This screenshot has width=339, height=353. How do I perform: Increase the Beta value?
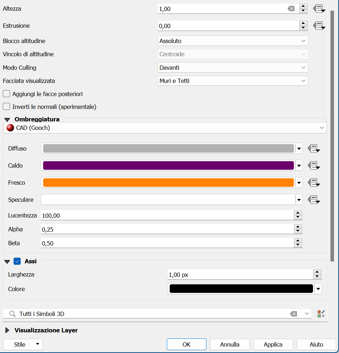[298, 241]
